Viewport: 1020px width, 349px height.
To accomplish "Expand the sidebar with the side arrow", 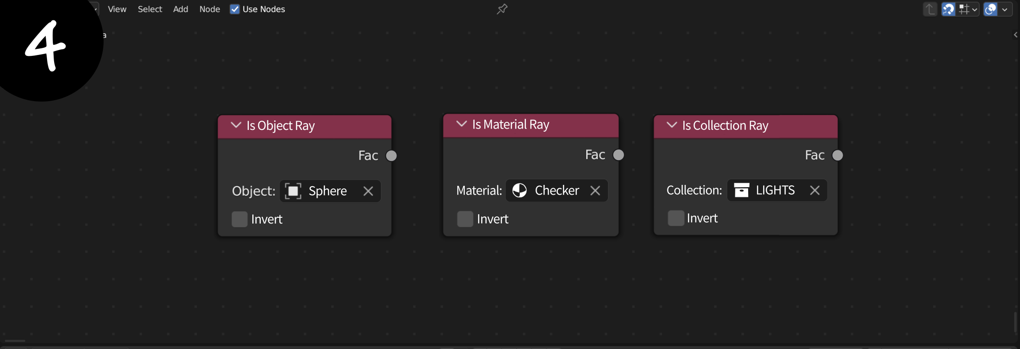I will (x=1016, y=35).
